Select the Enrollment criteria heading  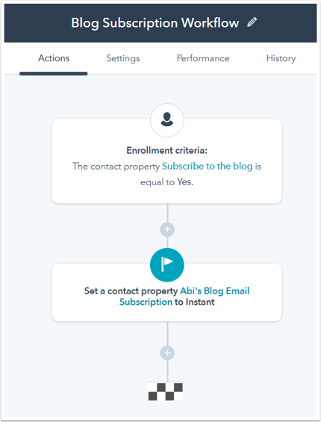point(166,150)
